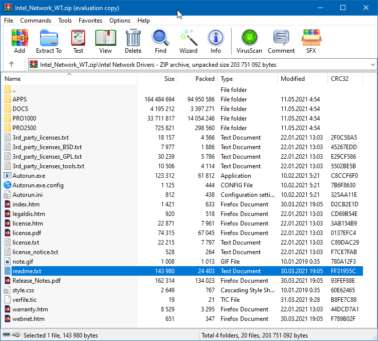The width and height of the screenshot is (378, 341).
Task: Select the PRO1000 folder
Action: pos(182,119)
